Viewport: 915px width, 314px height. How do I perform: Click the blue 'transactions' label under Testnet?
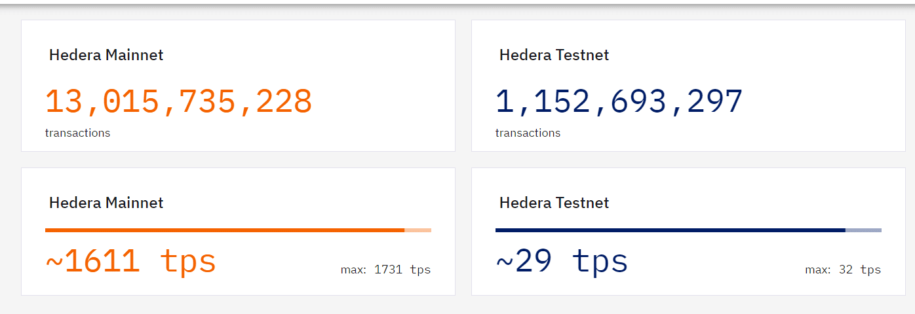[x=528, y=133]
